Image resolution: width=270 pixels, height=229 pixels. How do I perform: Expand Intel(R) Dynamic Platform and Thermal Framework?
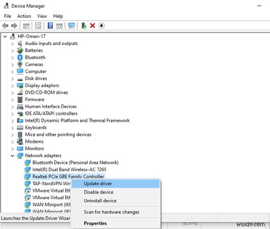point(12,121)
